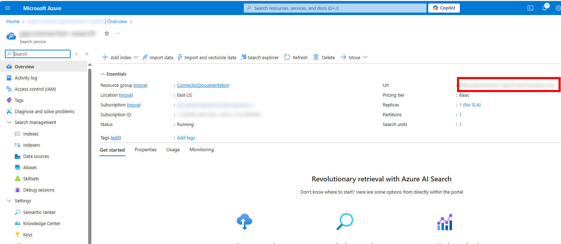The width and height of the screenshot is (561, 244).
Task: Click Import and vectorize data
Action: (x=207, y=57)
